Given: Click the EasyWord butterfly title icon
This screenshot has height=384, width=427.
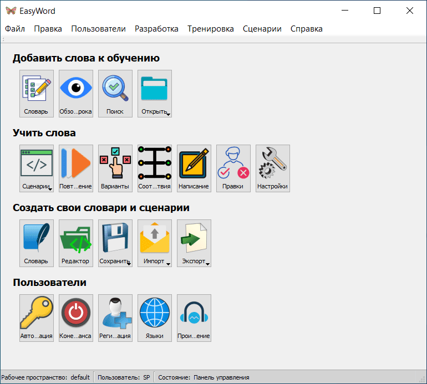Looking at the screenshot, I should tap(11, 11).
